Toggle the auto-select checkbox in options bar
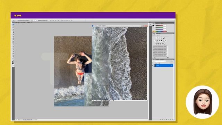The image size is (222, 125). coord(17,20)
